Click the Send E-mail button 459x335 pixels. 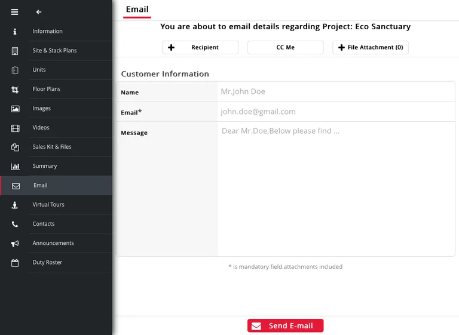285,326
